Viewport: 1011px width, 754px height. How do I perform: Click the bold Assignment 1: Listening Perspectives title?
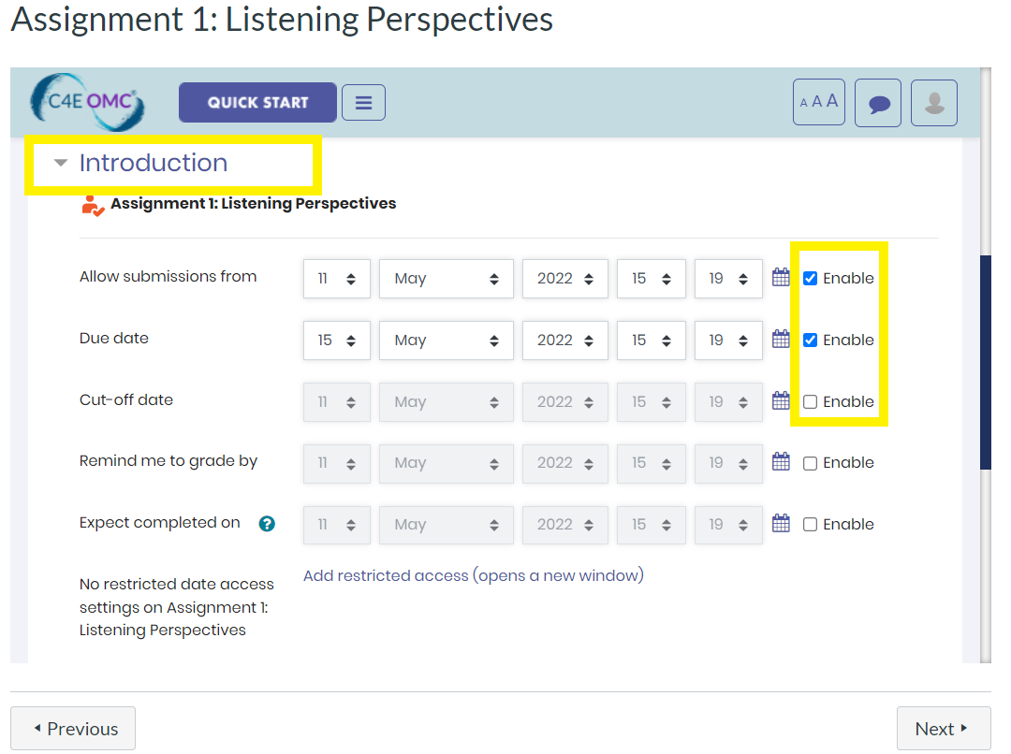pos(254,204)
